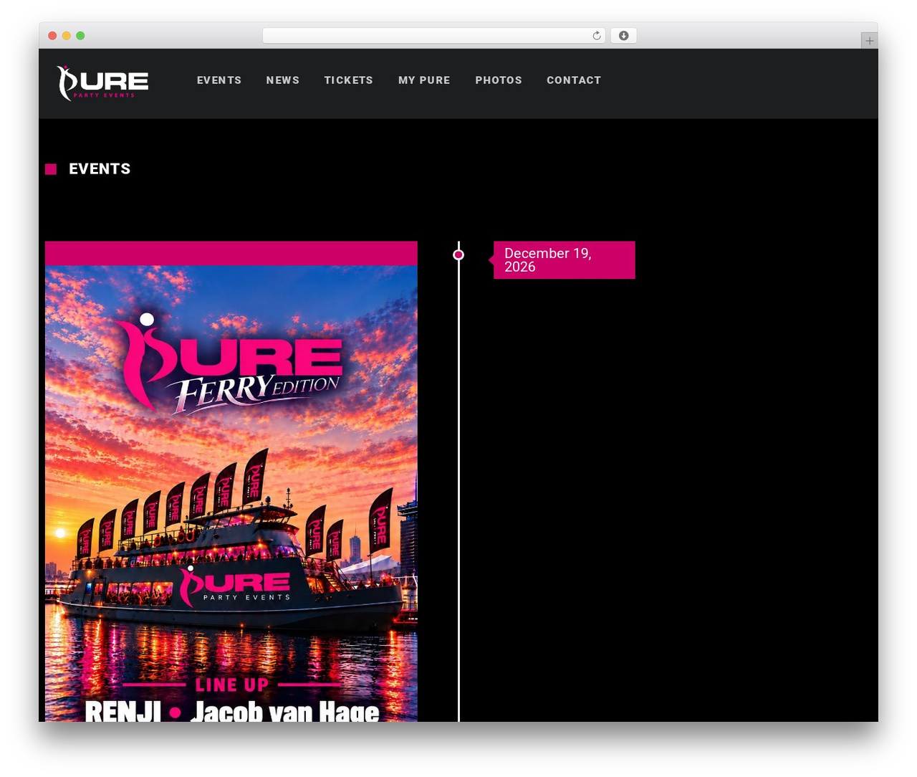Select the December 19, 2026 date label
This screenshot has height=777, width=917.
[564, 260]
